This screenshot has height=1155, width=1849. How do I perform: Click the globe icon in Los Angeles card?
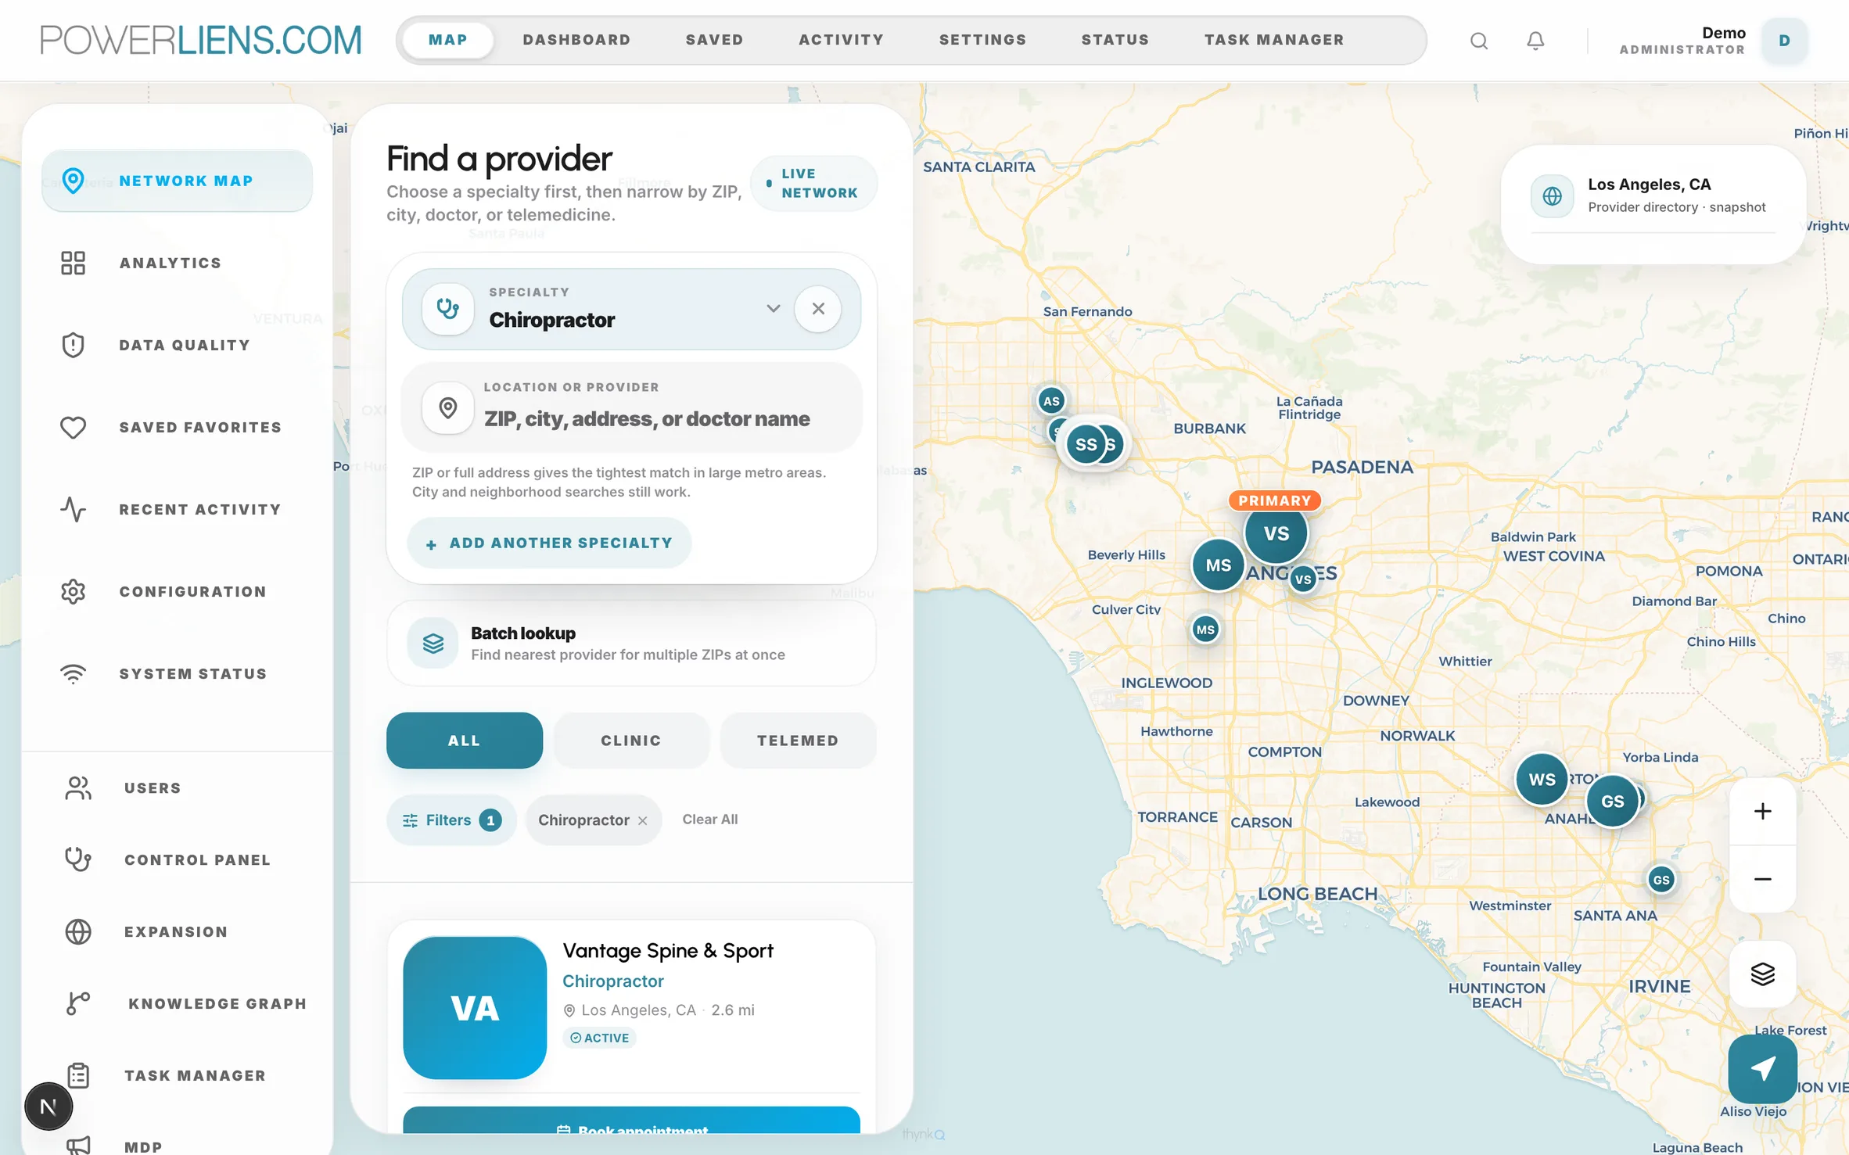1552,195
